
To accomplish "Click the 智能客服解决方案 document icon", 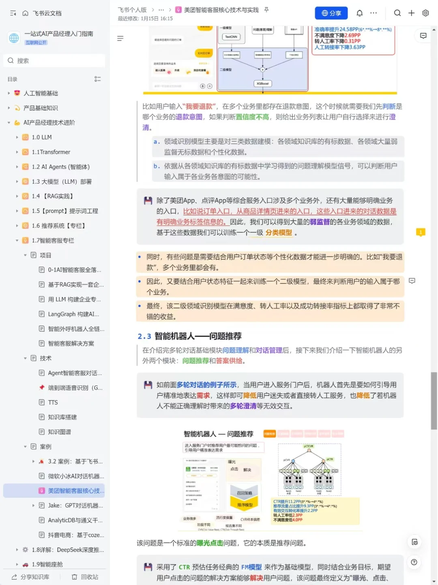I will 41,343.
